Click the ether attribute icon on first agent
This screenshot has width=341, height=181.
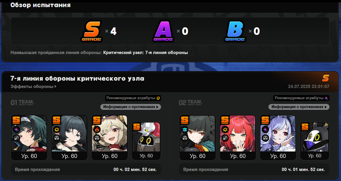point(17,130)
